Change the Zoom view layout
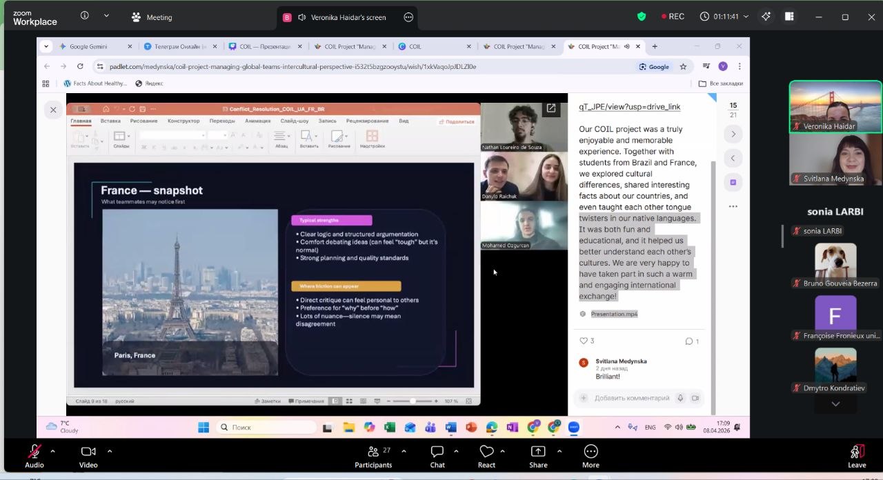 click(x=789, y=17)
